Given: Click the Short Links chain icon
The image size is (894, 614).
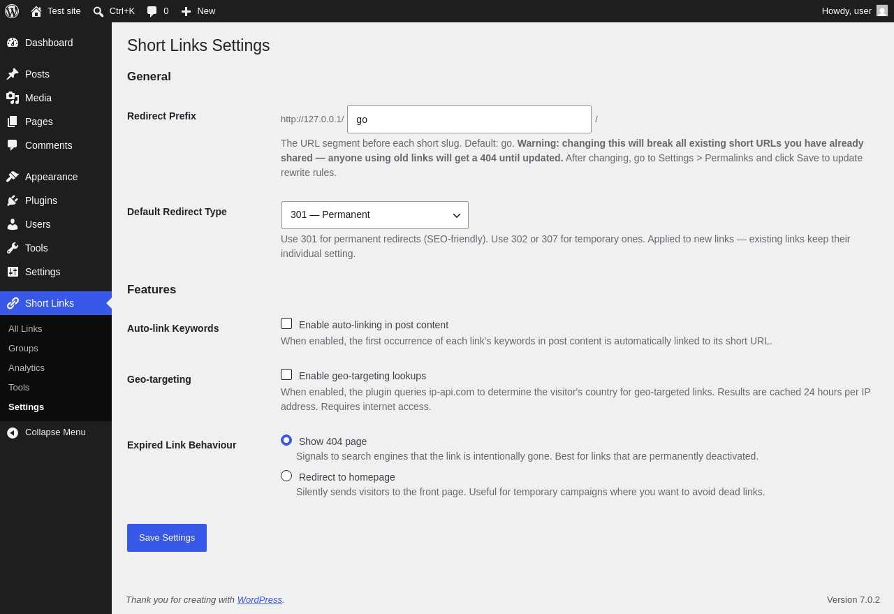Looking at the screenshot, I should coord(13,303).
